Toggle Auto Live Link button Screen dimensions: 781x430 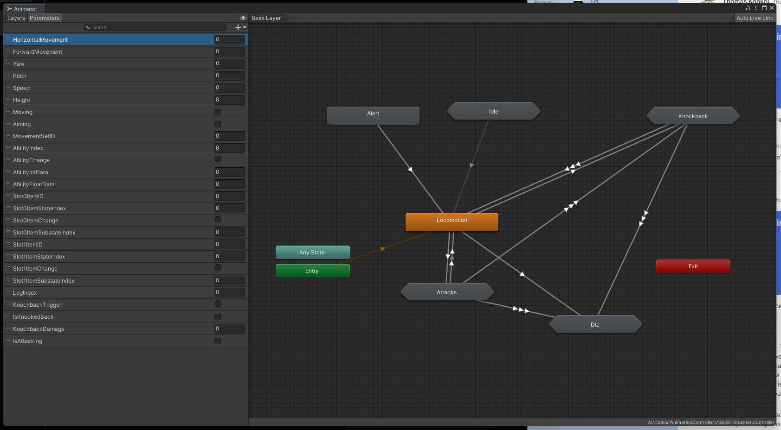point(755,18)
